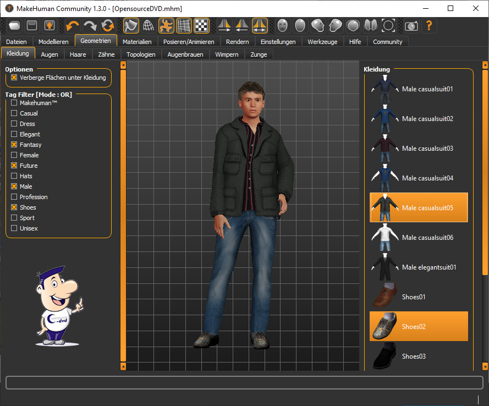Open help via question mark icon

pyautogui.click(x=429, y=26)
